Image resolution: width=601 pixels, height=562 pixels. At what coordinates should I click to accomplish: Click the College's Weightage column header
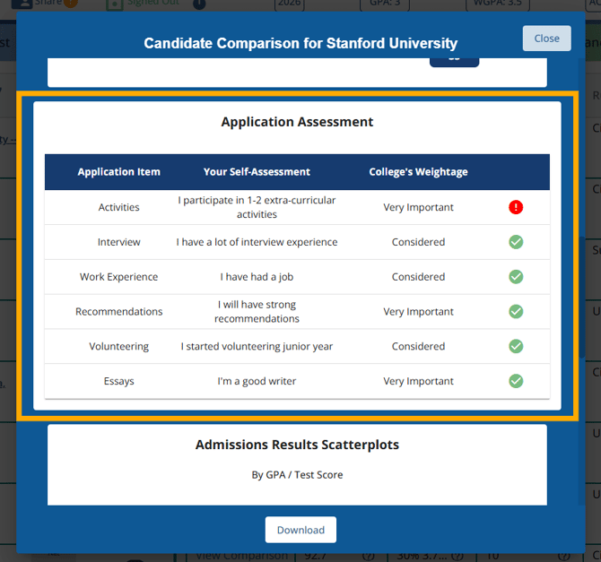point(418,172)
